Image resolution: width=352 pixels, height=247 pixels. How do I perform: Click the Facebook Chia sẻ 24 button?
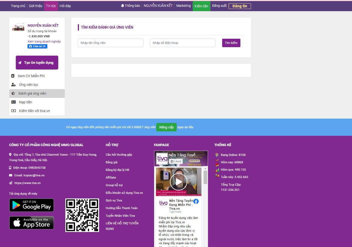click(37, 46)
